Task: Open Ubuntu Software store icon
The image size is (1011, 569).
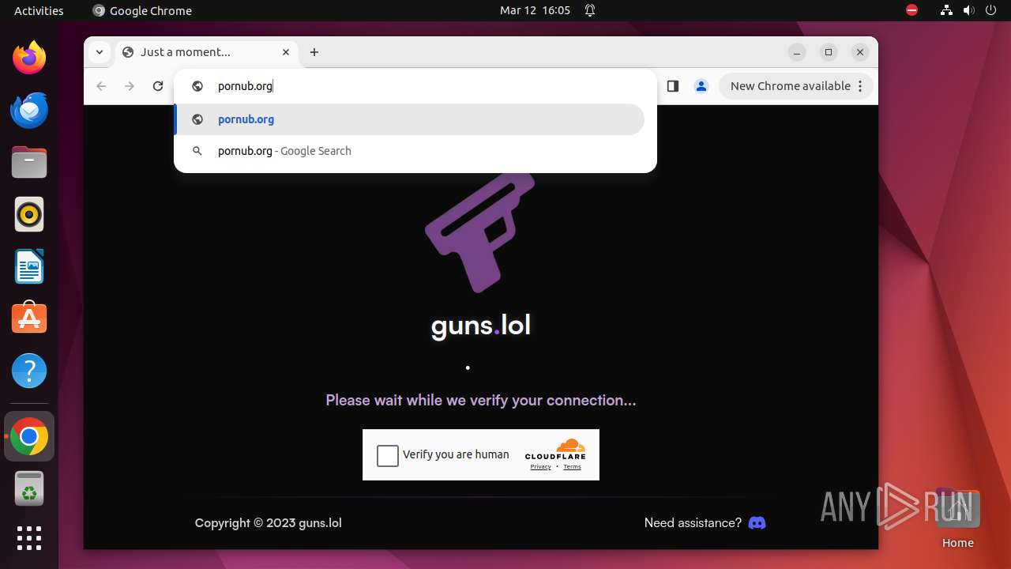Action: click(29, 318)
